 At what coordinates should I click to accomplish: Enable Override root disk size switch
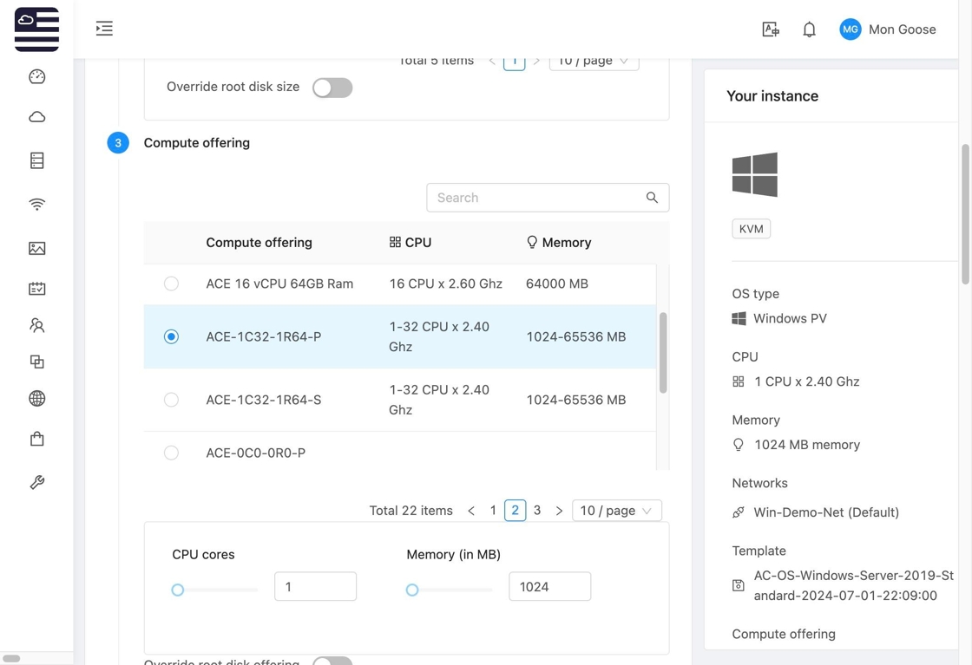click(x=332, y=88)
